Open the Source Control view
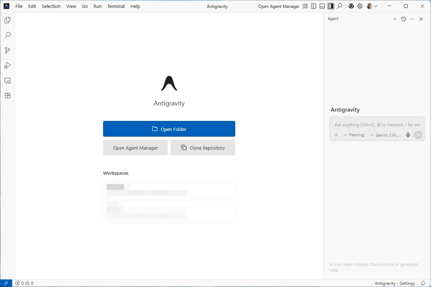 coord(7,50)
